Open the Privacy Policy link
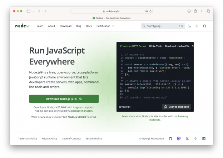The width and height of the screenshot is (223, 158). [x=49, y=138]
